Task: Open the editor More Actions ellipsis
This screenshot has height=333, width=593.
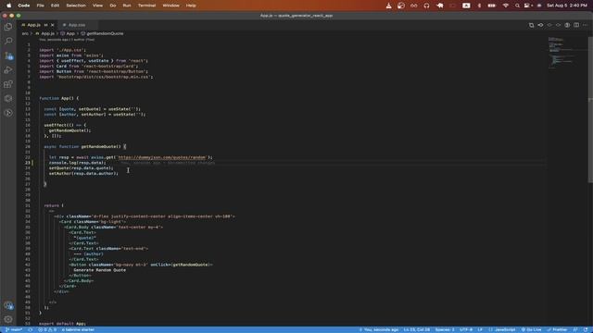Action: [585, 25]
